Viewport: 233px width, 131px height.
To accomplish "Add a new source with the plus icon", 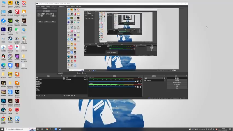I will 64,95.
